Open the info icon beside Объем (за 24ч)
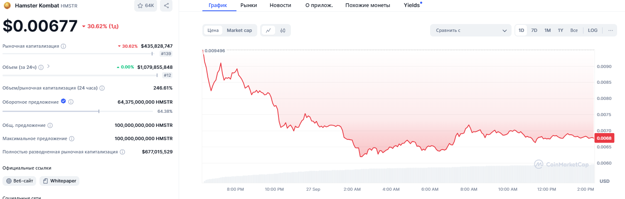The width and height of the screenshot is (625, 199). (x=41, y=67)
